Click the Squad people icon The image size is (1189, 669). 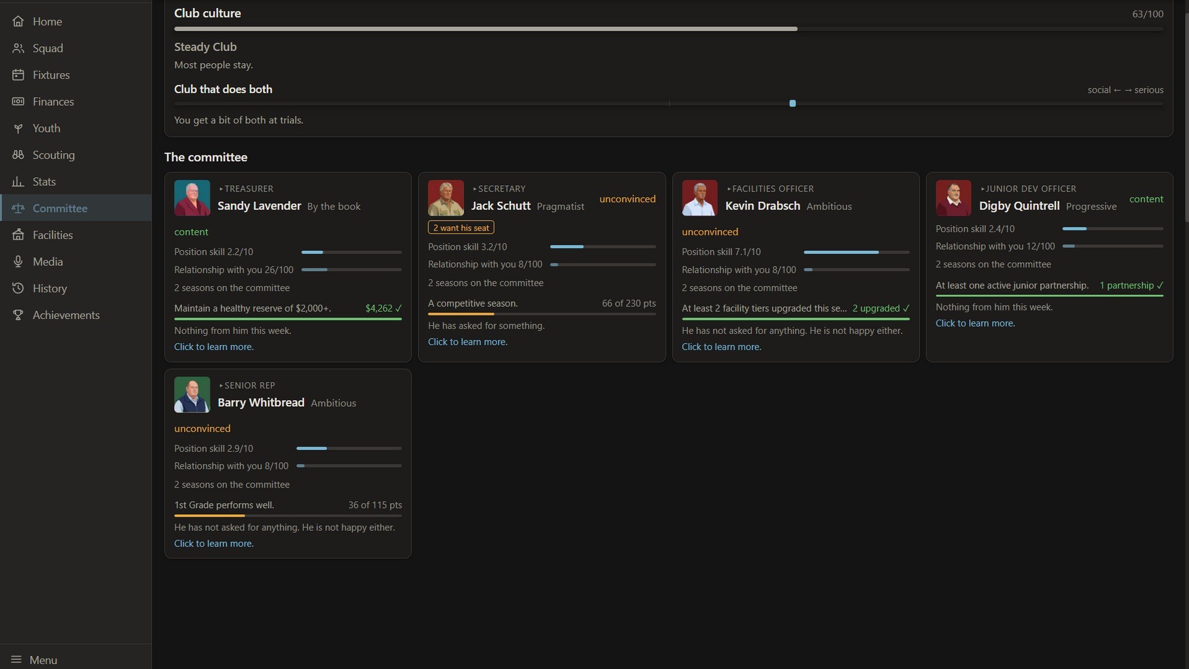coord(18,48)
